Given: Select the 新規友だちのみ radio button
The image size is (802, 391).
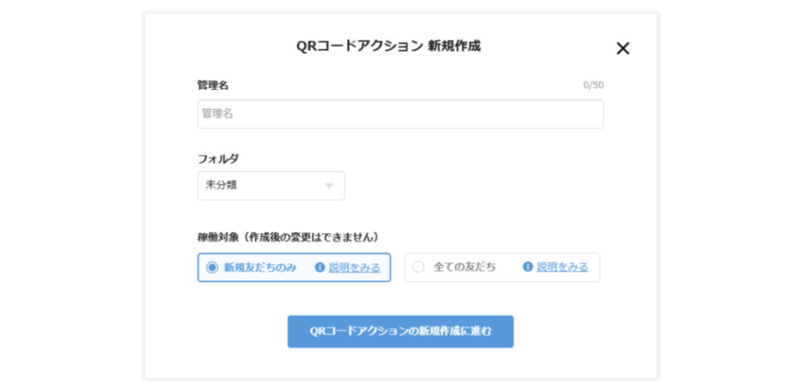Looking at the screenshot, I should [x=211, y=267].
